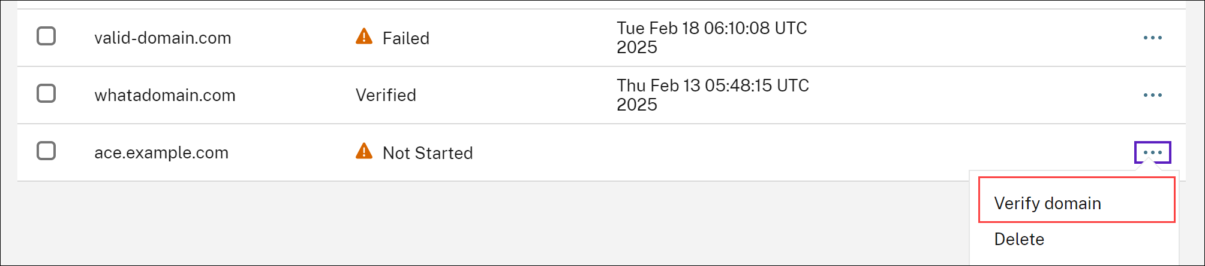Screen dimensions: 1205x266
Task: Click the warning icon beside Failed
Action: click(364, 37)
